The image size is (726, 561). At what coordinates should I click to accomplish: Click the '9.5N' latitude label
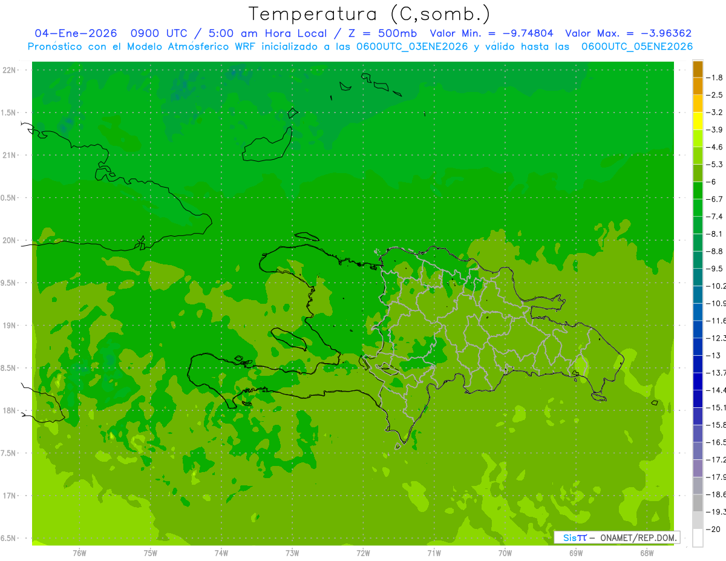(x=8, y=283)
